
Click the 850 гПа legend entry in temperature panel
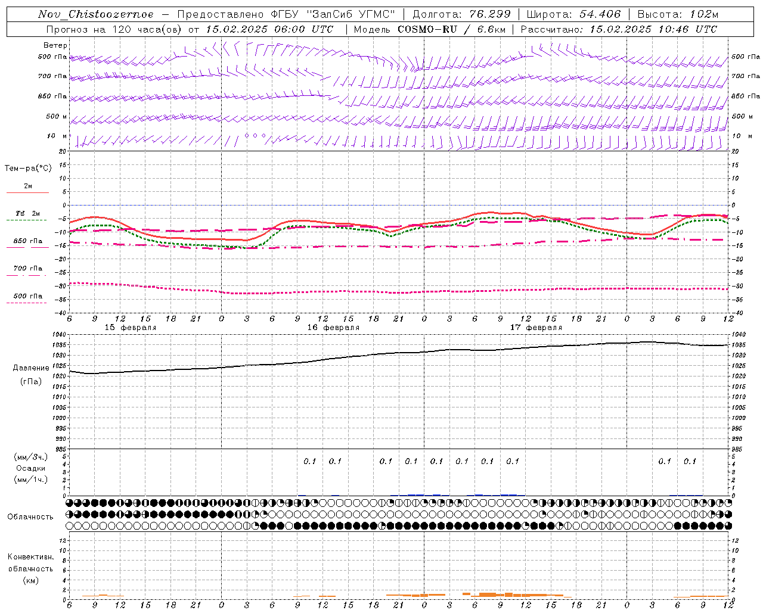point(28,241)
